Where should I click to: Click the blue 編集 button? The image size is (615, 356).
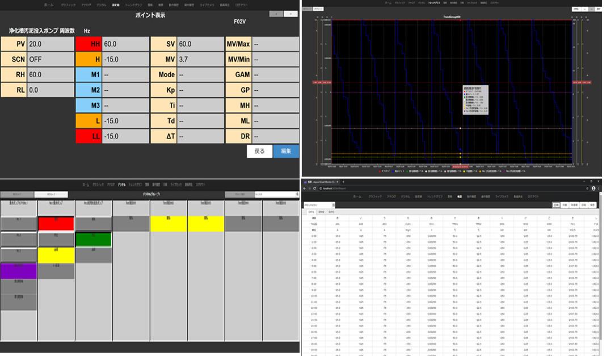click(x=286, y=151)
